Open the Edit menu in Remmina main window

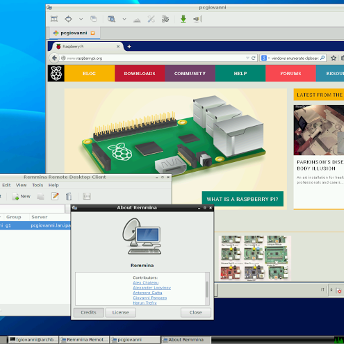click(x=6, y=185)
